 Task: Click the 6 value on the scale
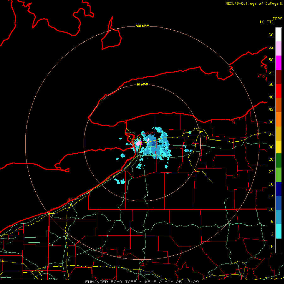click(x=272, y=221)
